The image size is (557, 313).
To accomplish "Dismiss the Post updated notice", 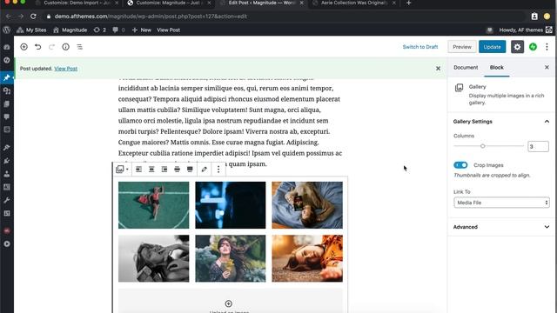I will click(438, 69).
